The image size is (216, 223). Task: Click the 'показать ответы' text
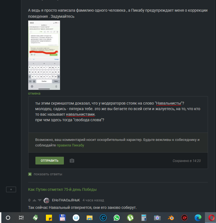coord(48,174)
